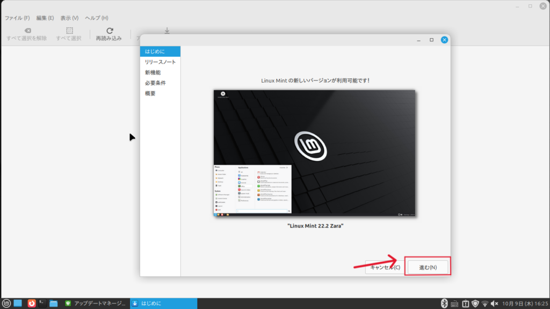Click the 再読み込み refresh toolbar icon
The width and height of the screenshot is (550, 309).
pos(110,31)
